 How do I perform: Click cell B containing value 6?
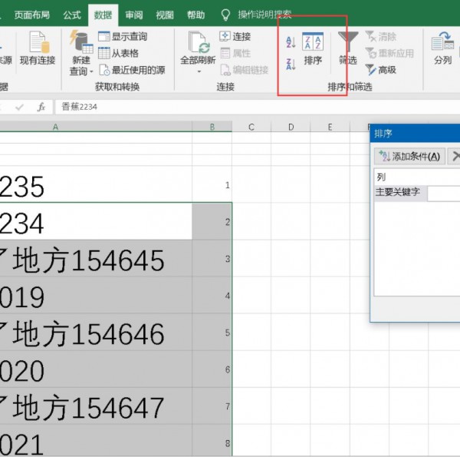coord(212,369)
